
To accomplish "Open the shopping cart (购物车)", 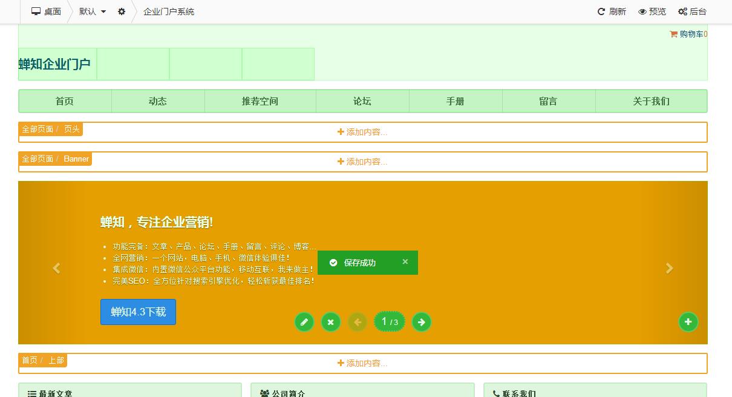I will pyautogui.click(x=688, y=34).
